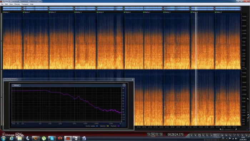Click the timecode display 00:28:24.375
The width and height of the screenshot is (250, 141).
[x=175, y=135]
